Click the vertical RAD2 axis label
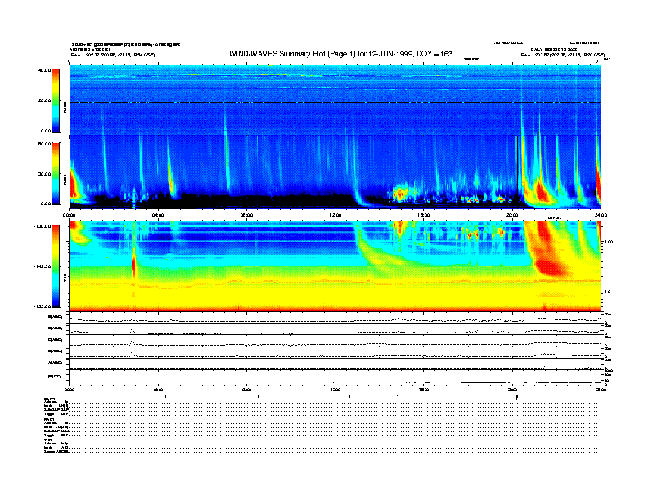 (65, 107)
